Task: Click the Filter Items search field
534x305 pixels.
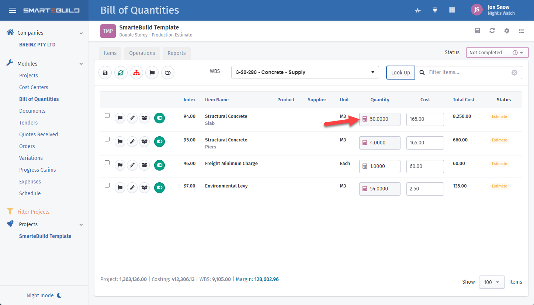Action: pos(468,73)
